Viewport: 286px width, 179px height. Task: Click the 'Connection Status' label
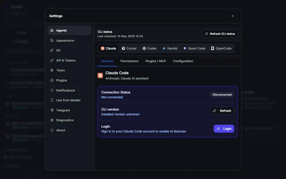tap(116, 93)
